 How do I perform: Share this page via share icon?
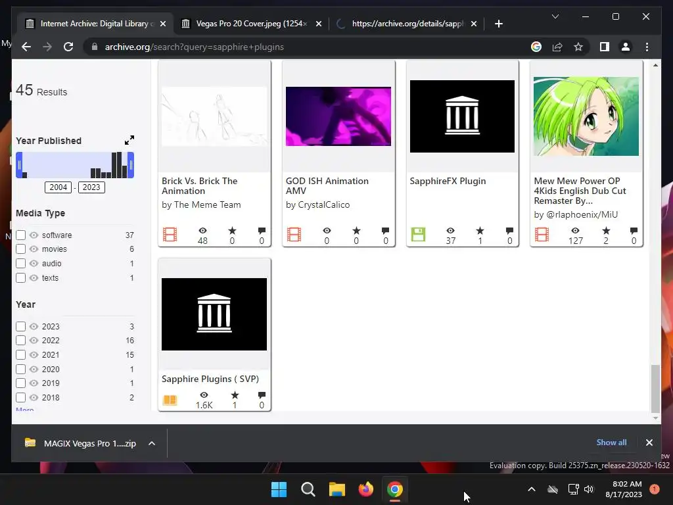557,47
